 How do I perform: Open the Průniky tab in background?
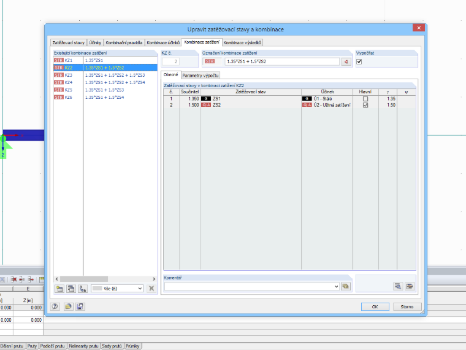click(x=132, y=346)
